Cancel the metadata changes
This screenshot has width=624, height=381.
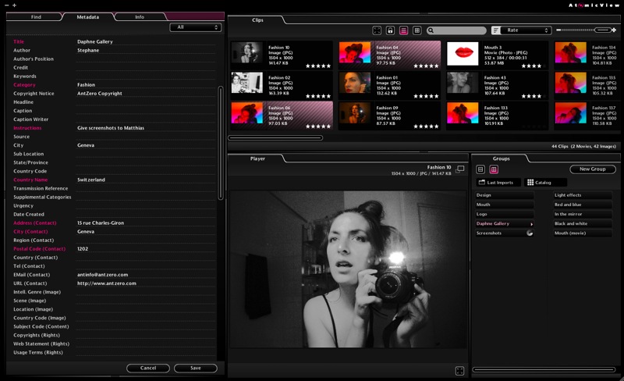coord(148,369)
